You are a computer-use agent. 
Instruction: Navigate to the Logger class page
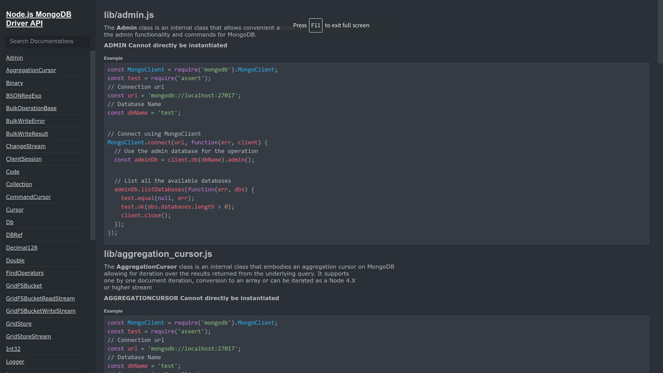pos(15,362)
